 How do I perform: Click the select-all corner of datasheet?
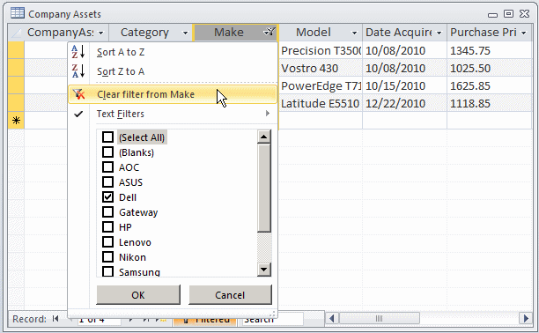tap(16, 33)
